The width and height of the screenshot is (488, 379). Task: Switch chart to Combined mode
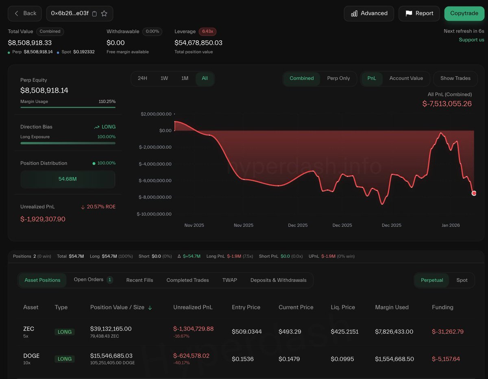click(302, 78)
